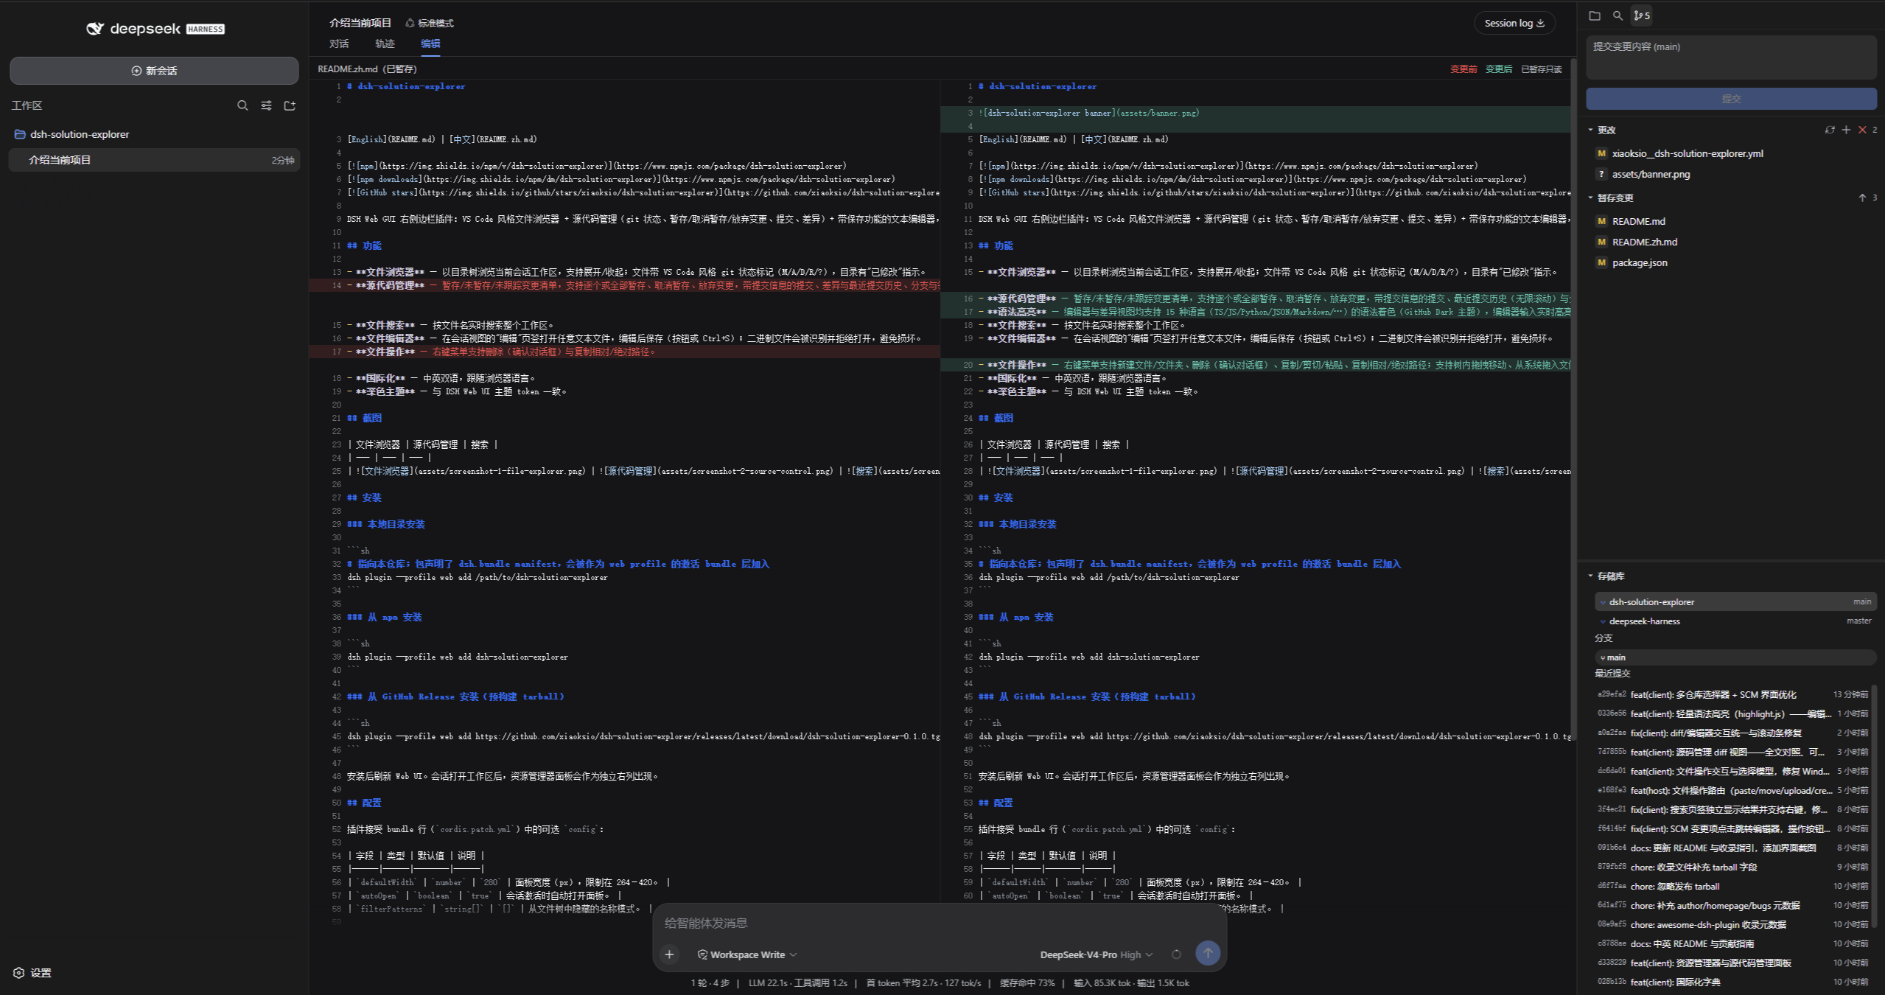Search the workspace in left sidebar
This screenshot has width=1885, height=995.
[242, 105]
